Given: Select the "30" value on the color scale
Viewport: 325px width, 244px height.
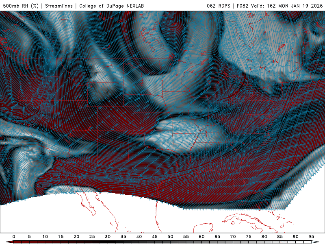Looking at the screenshot, I should [108, 237].
